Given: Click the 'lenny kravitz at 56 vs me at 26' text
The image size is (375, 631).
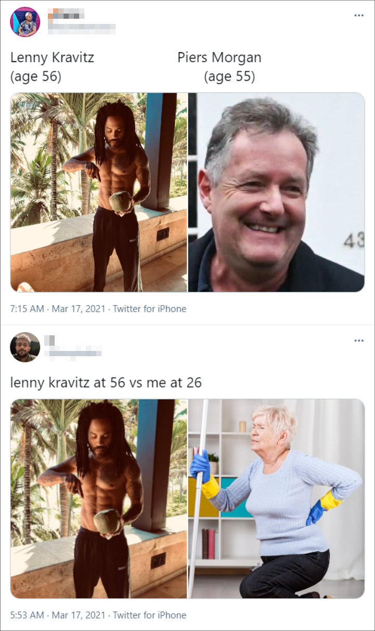Looking at the screenshot, I should [x=106, y=383].
